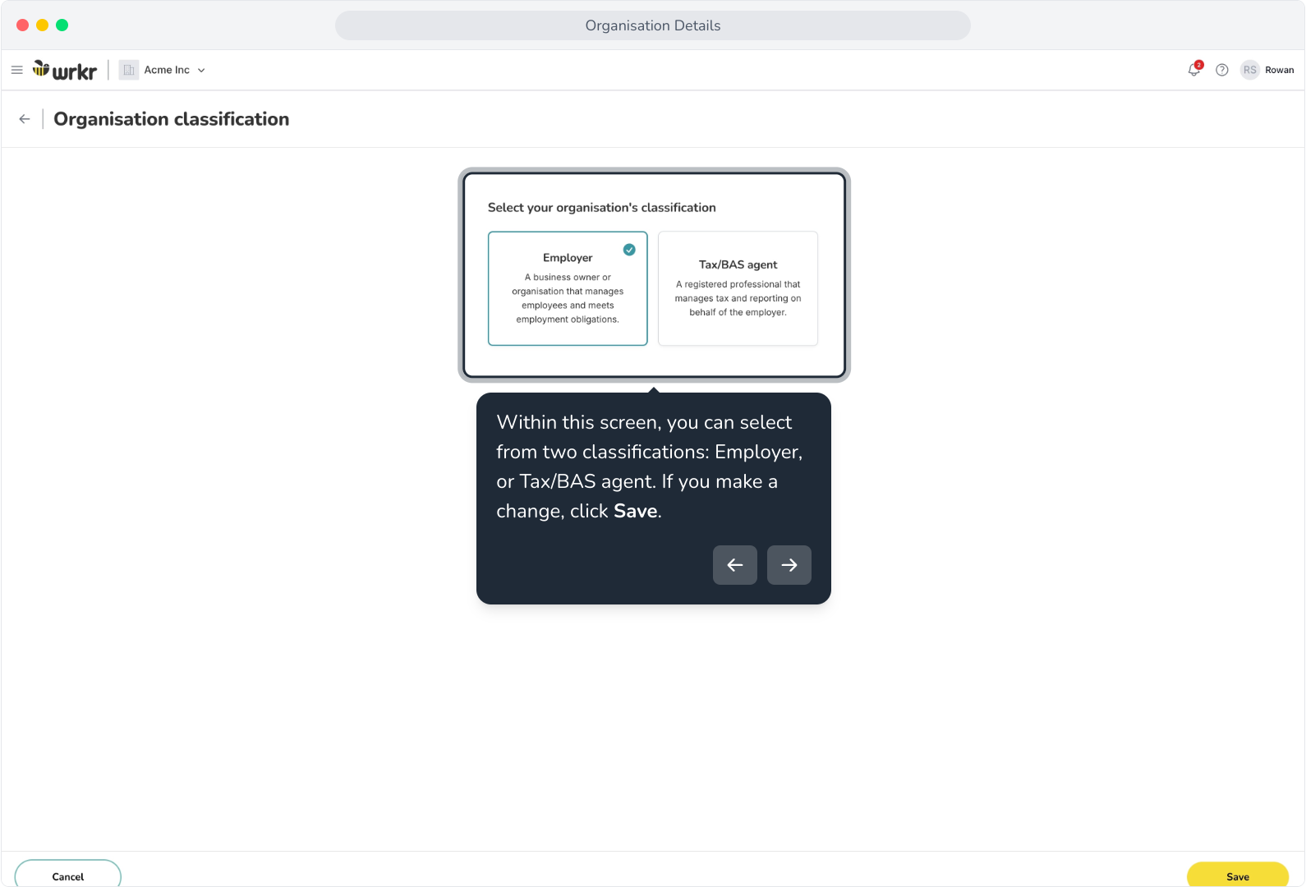This screenshot has height=887, width=1306.
Task: Open the help question mark icon
Action: coord(1222,70)
